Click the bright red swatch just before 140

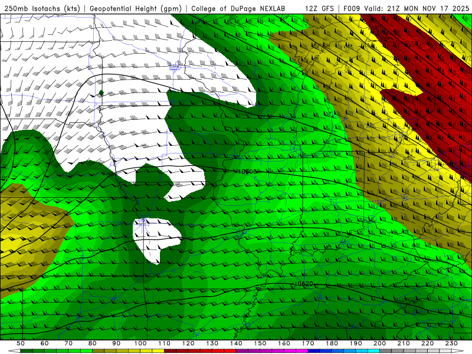click(230, 351)
